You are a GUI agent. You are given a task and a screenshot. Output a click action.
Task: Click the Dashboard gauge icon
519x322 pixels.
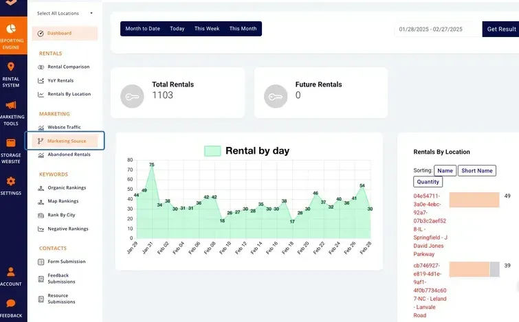(x=41, y=34)
